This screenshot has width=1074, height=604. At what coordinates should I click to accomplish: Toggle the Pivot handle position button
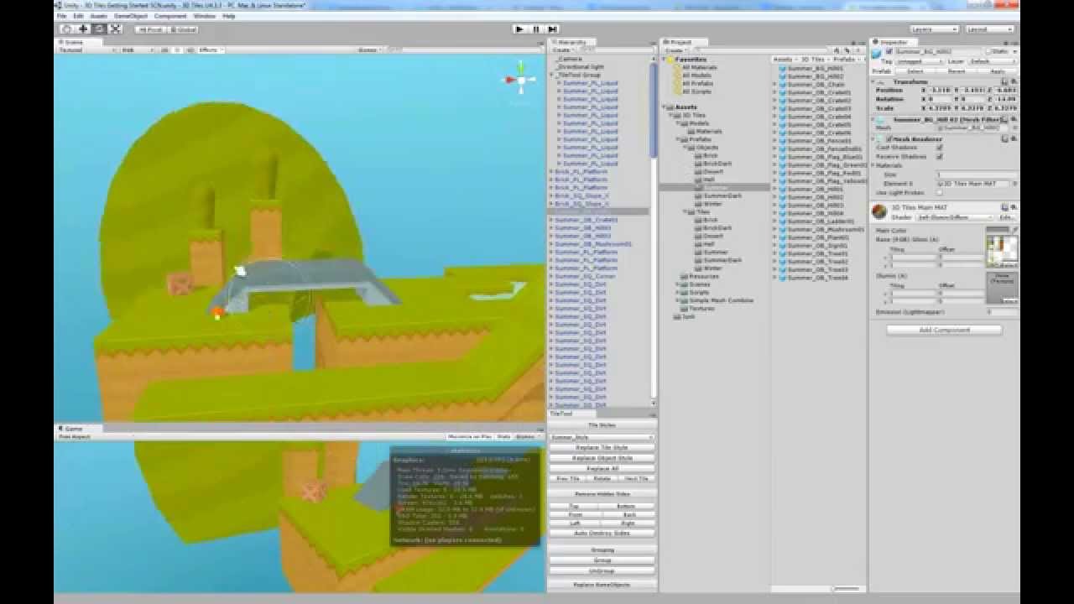(x=151, y=29)
